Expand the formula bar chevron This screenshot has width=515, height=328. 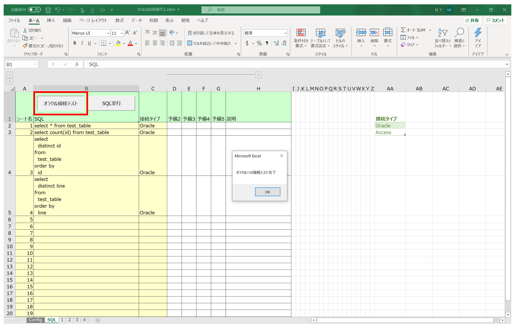507,64
